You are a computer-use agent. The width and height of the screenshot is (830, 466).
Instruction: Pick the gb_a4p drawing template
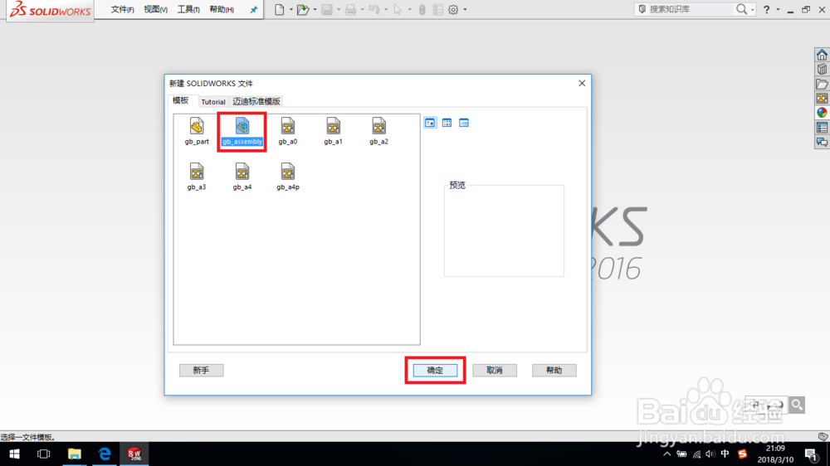click(287, 177)
